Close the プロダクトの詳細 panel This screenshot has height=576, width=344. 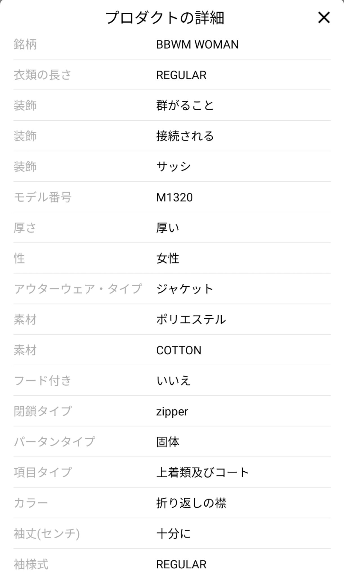[324, 18]
